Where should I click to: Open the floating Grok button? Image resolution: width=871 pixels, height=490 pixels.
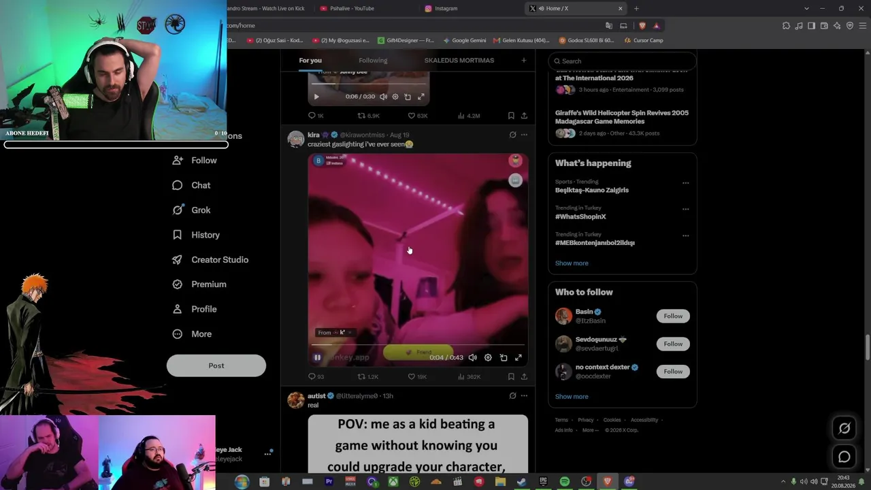click(844, 428)
